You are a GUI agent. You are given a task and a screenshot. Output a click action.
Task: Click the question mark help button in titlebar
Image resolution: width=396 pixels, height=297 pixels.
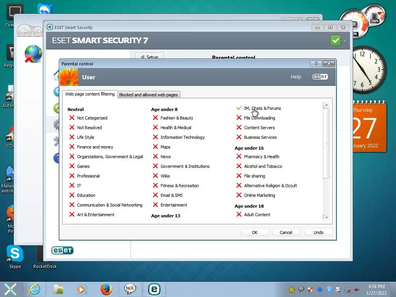316,64
